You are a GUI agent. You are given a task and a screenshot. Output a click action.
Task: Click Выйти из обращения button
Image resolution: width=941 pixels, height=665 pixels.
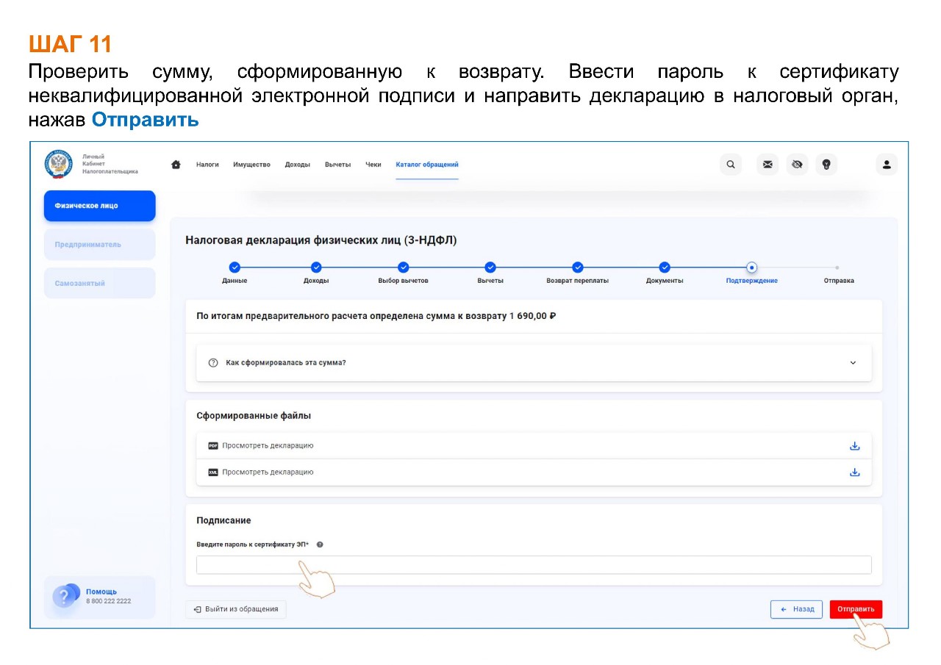[236, 609]
